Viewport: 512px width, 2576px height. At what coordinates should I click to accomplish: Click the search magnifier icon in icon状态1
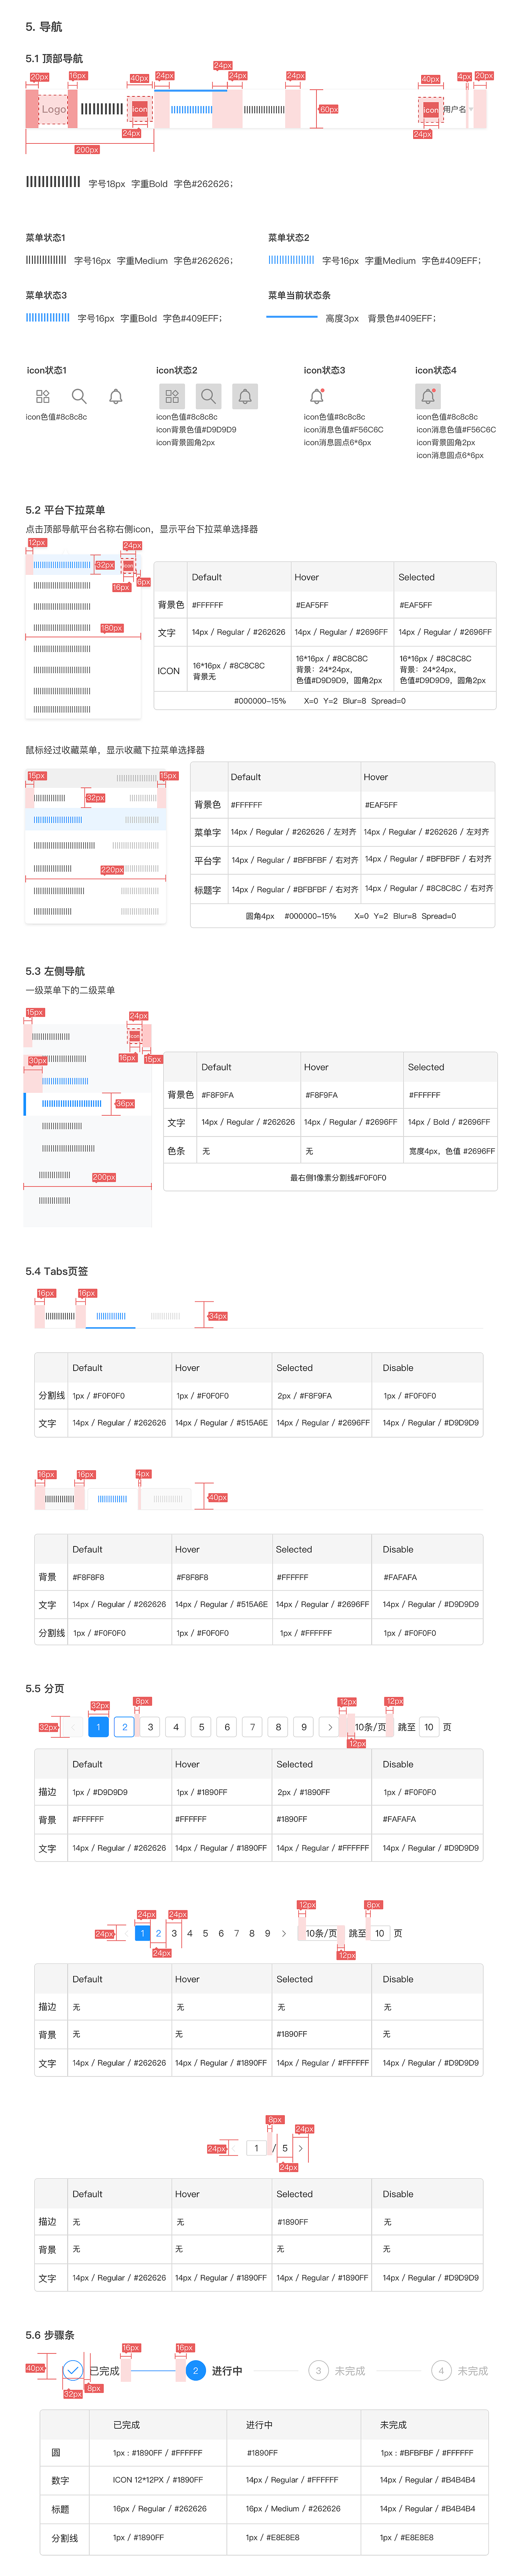point(79,396)
